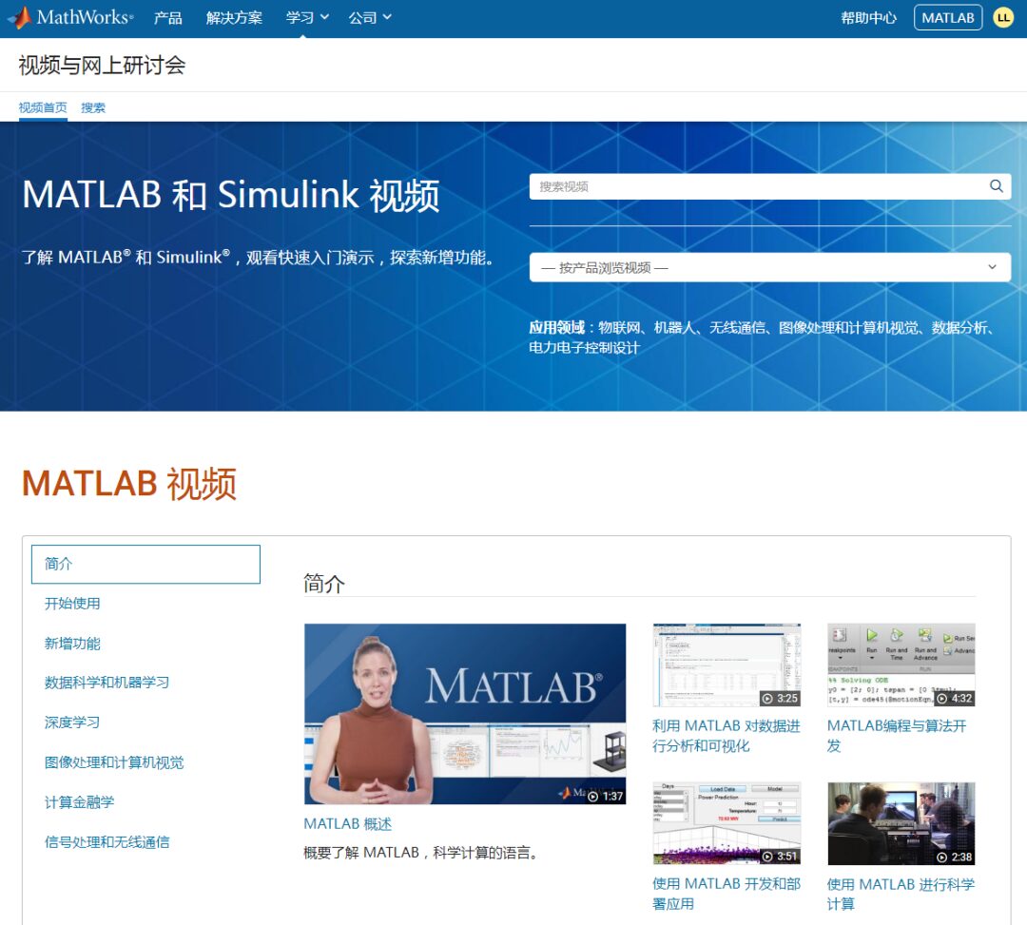Open 帮助中心 link

coord(868,18)
